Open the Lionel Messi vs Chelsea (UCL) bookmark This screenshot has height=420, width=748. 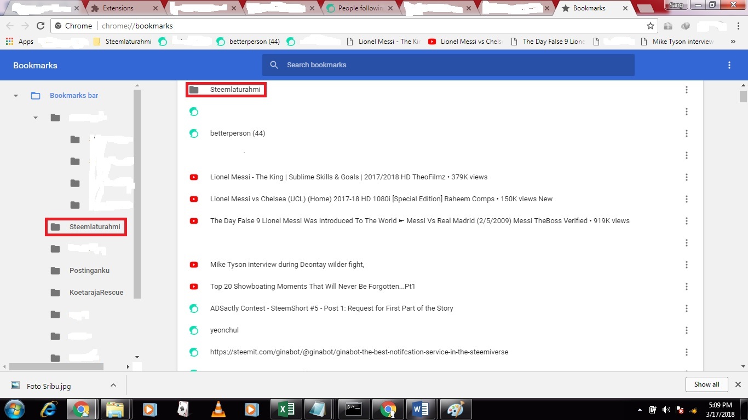pos(381,199)
